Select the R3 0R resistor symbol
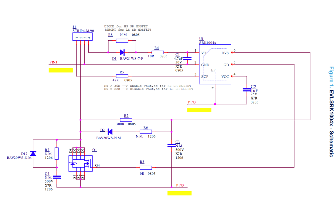The image size is (336, 197). click(146, 167)
